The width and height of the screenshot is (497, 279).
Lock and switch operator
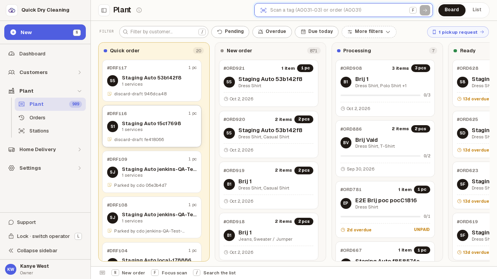tap(45, 236)
